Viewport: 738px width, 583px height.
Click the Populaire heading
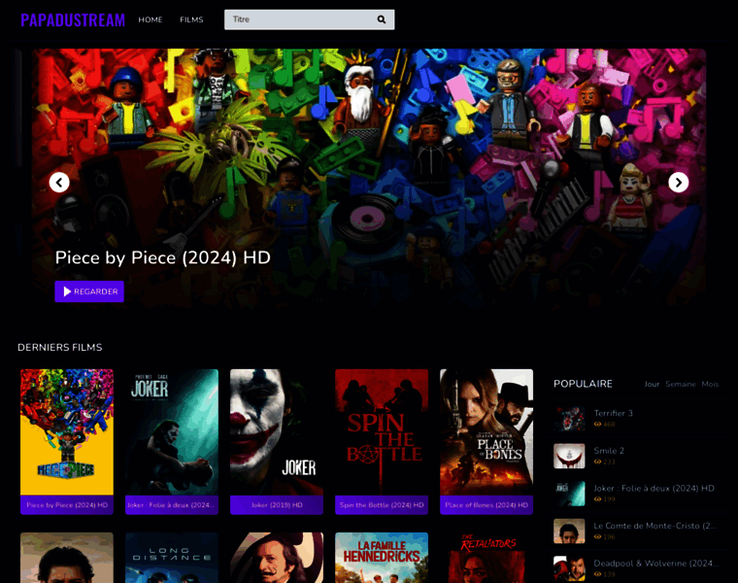click(x=584, y=384)
